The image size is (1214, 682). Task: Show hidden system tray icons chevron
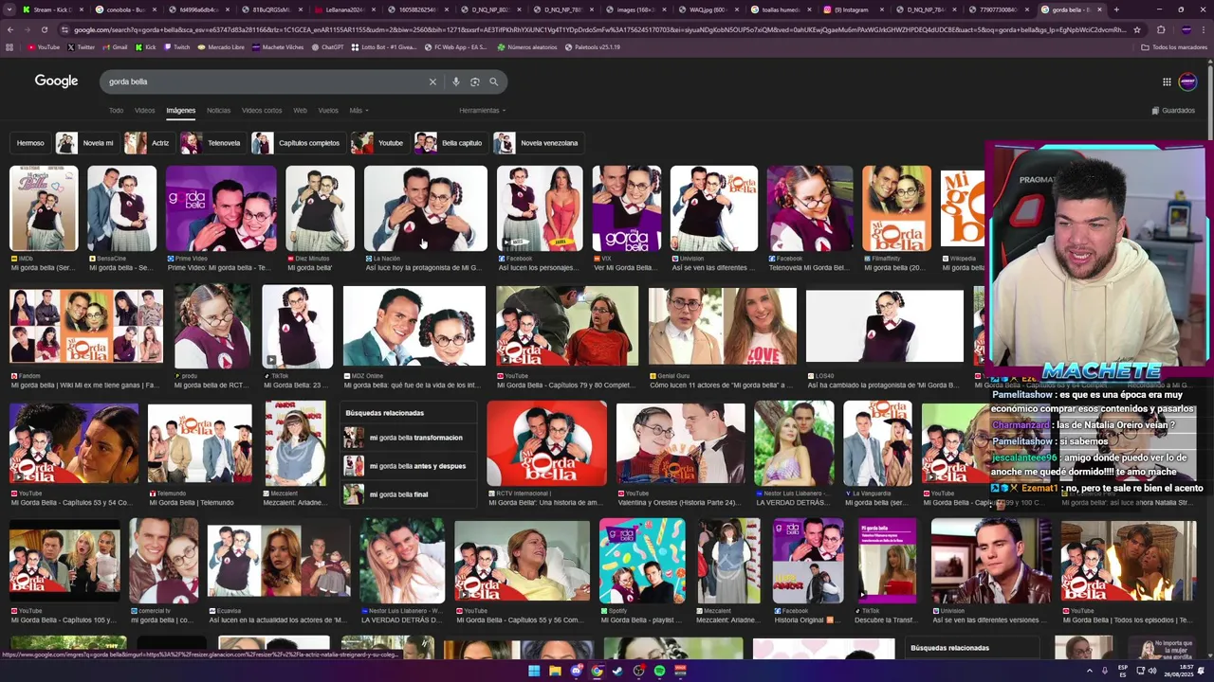pos(1089,671)
